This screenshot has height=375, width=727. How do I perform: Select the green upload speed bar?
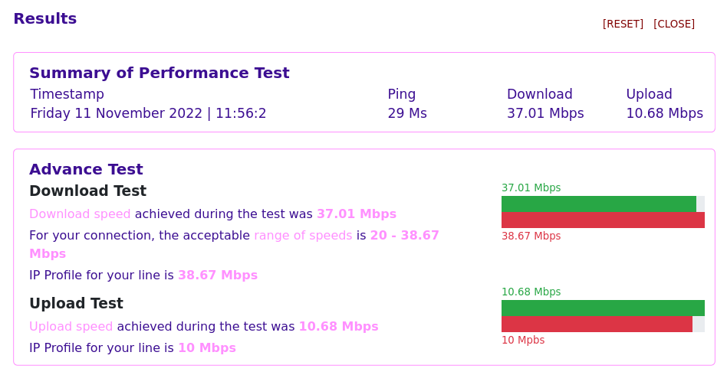click(603, 308)
